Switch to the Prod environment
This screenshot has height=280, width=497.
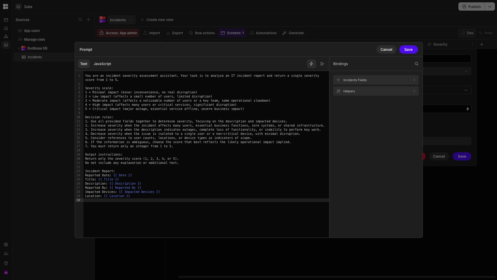point(485,33)
